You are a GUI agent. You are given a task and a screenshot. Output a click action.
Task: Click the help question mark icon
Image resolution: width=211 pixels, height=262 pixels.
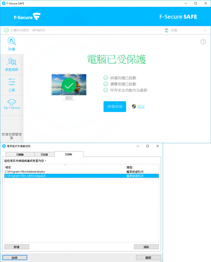(203, 42)
